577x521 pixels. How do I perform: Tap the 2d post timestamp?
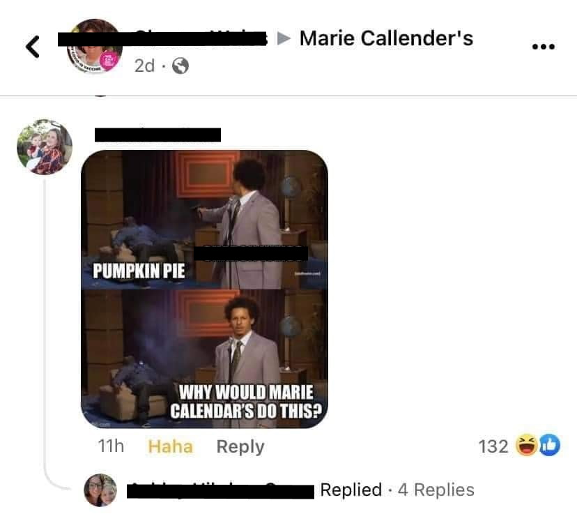point(144,66)
